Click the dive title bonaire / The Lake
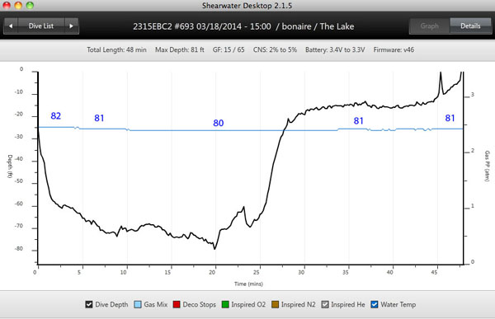The image size is (495, 319). (x=318, y=26)
